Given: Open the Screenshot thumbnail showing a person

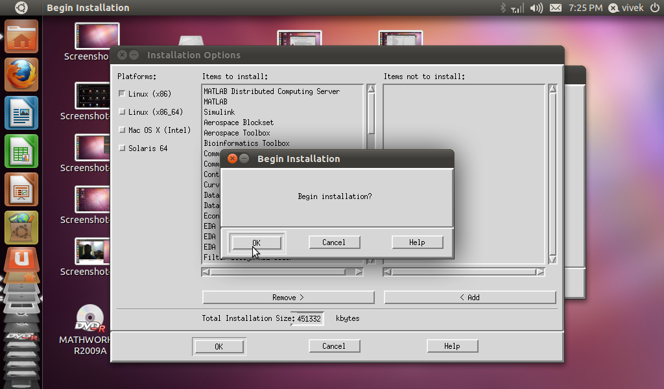Looking at the screenshot, I should pos(92,251).
